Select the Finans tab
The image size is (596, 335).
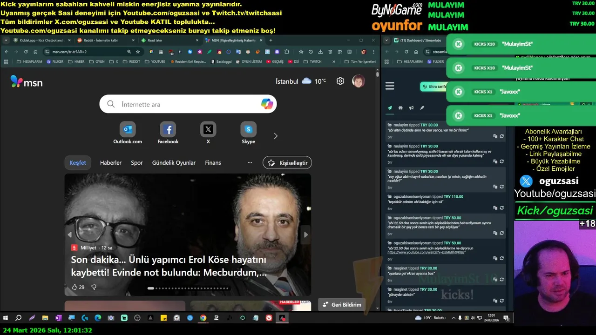[x=213, y=163]
